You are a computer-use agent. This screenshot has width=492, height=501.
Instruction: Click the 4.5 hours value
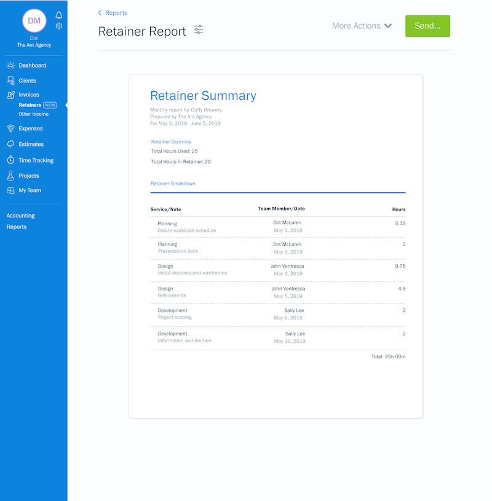[402, 289]
